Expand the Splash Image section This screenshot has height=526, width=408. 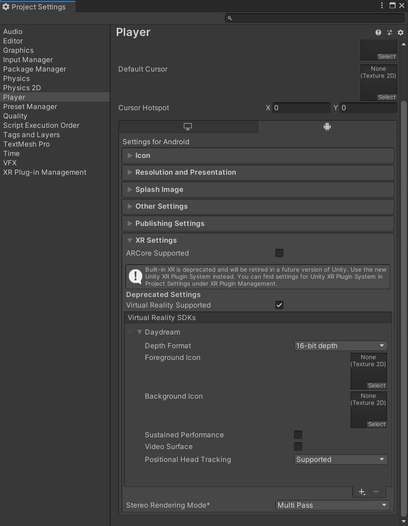[258, 190]
